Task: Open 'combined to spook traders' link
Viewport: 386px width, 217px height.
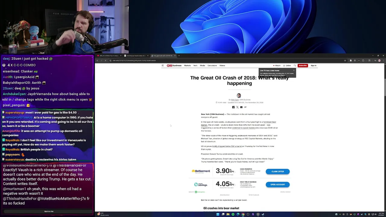Action: click(243, 128)
